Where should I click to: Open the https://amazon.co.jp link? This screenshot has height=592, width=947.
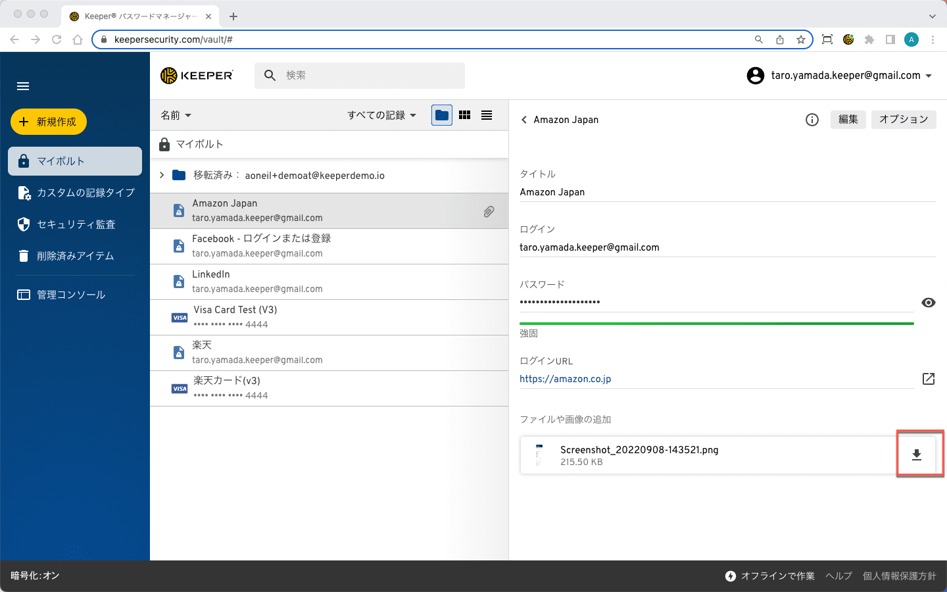point(565,379)
